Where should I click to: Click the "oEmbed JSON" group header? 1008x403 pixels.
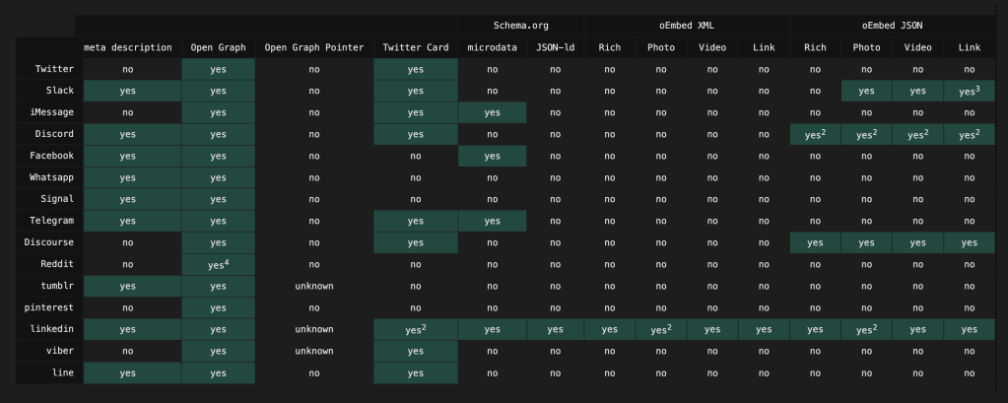click(x=892, y=25)
